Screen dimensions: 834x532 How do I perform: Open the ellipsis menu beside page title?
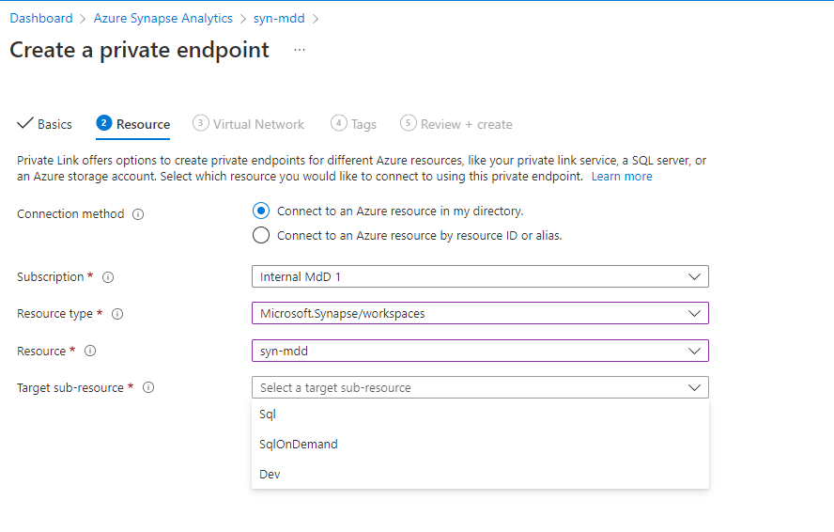pos(300,50)
